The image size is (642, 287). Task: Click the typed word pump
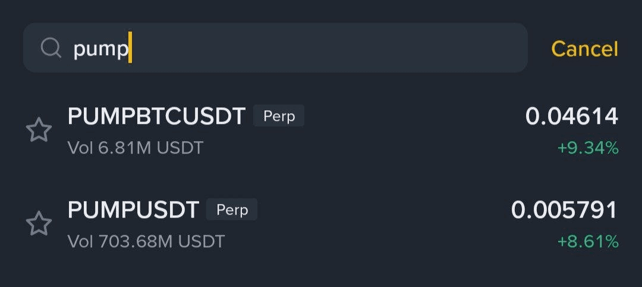100,50
